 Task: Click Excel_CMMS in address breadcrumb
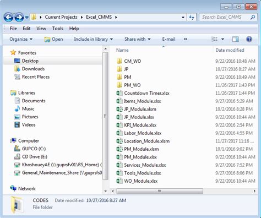pyautogui.click(x=99, y=17)
